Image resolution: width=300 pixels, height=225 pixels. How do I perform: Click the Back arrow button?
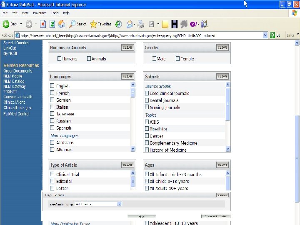pyautogui.click(x=6, y=24)
